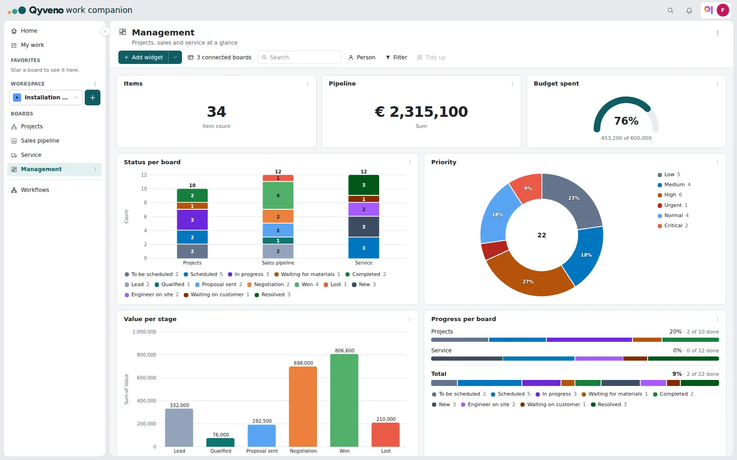Click the AI assistant icon beside avatar
737x460 pixels.
[x=708, y=10]
